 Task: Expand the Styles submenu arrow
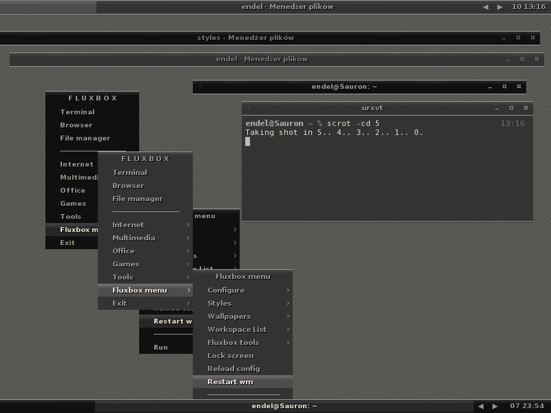pos(288,303)
